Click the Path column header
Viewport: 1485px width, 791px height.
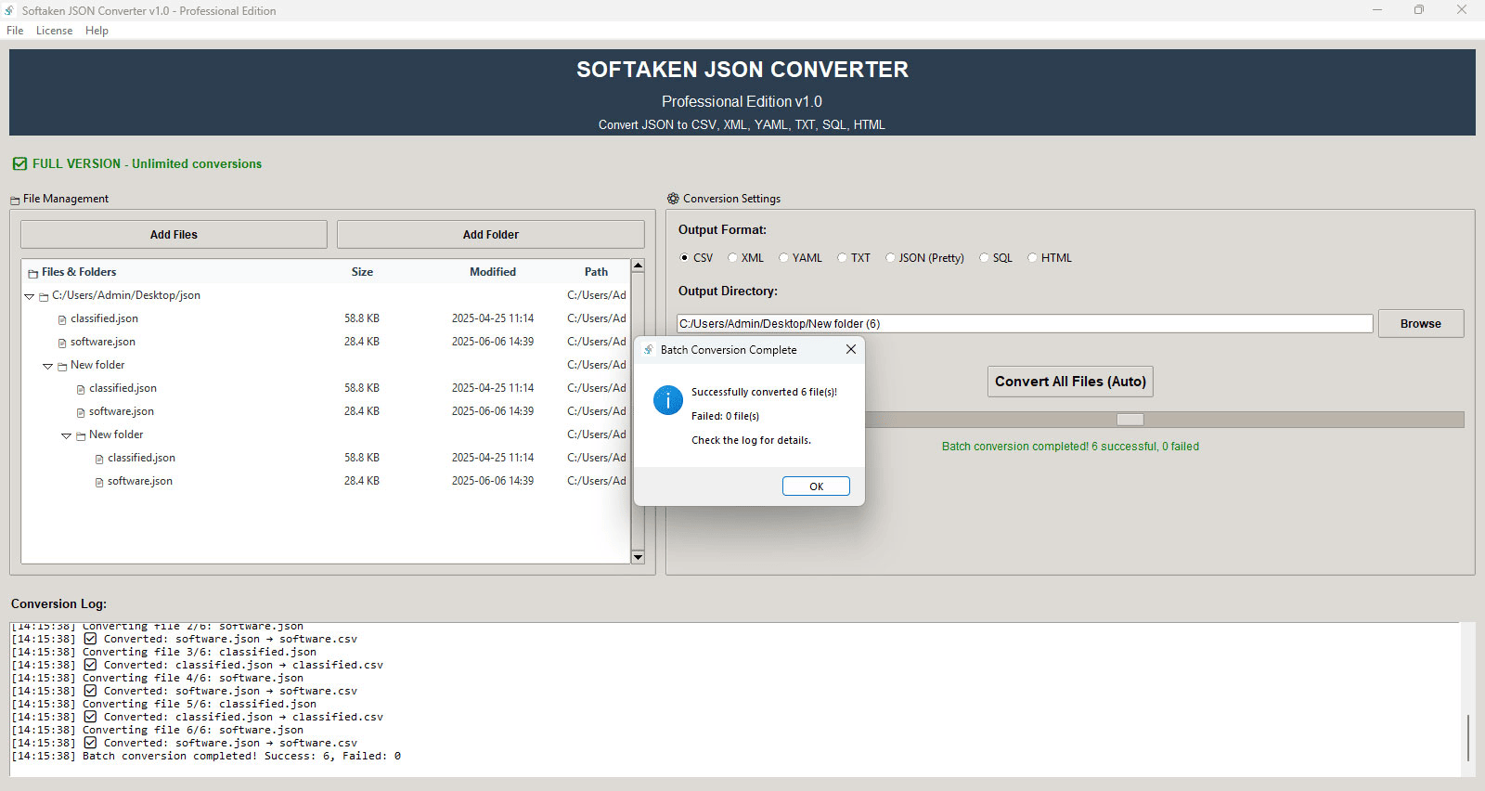pyautogui.click(x=596, y=272)
